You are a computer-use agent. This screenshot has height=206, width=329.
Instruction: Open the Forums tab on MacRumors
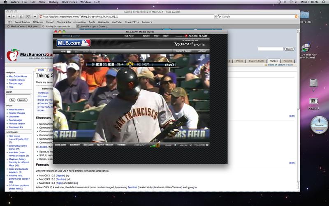[287, 61]
